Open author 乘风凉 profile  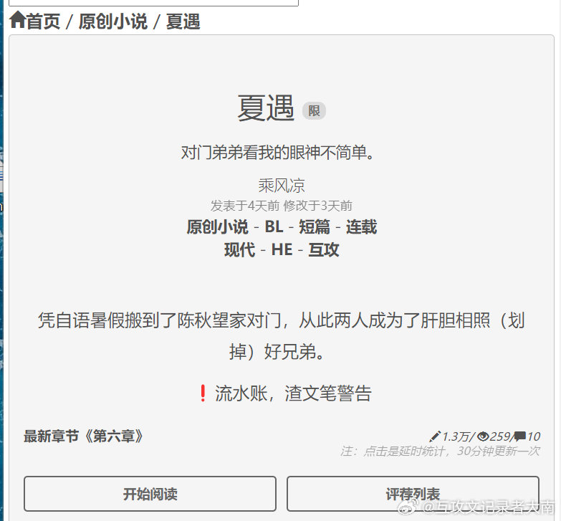[281, 186]
